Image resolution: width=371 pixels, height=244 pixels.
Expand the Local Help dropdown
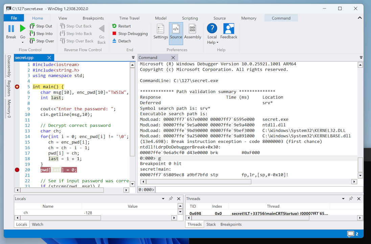[217, 43]
